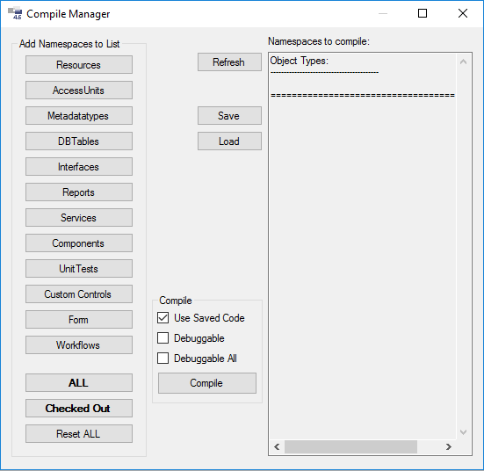The image size is (484, 471).
Task: Click the Custom Controls button
Action: 79,294
